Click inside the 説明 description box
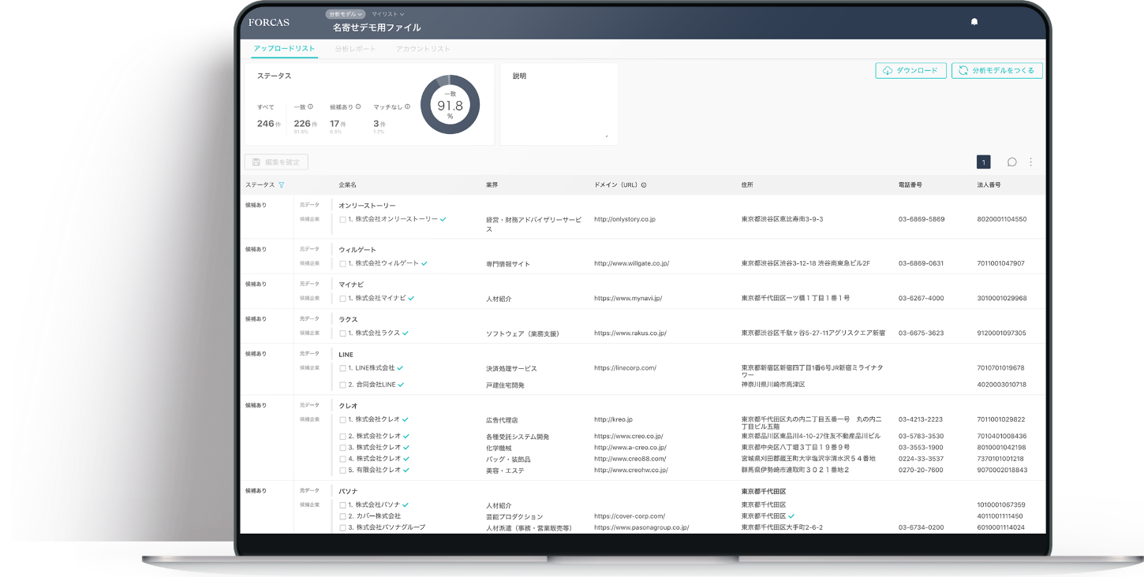Image resolution: width=1144 pixels, height=577 pixels. tap(559, 105)
